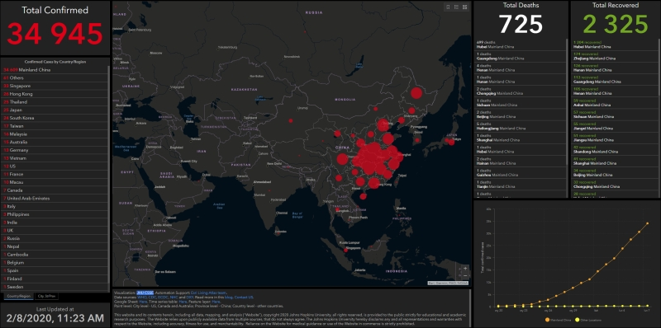Select US in confirmed cases list

pyautogui.click(x=55, y=166)
